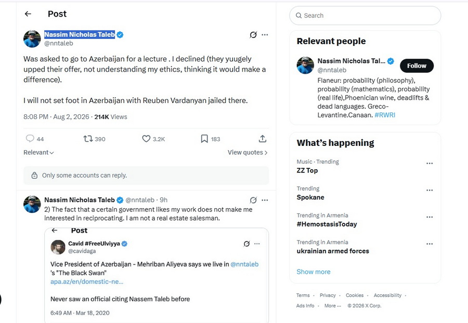Open View quotes
Screen dimensions: 468x323
(248, 152)
